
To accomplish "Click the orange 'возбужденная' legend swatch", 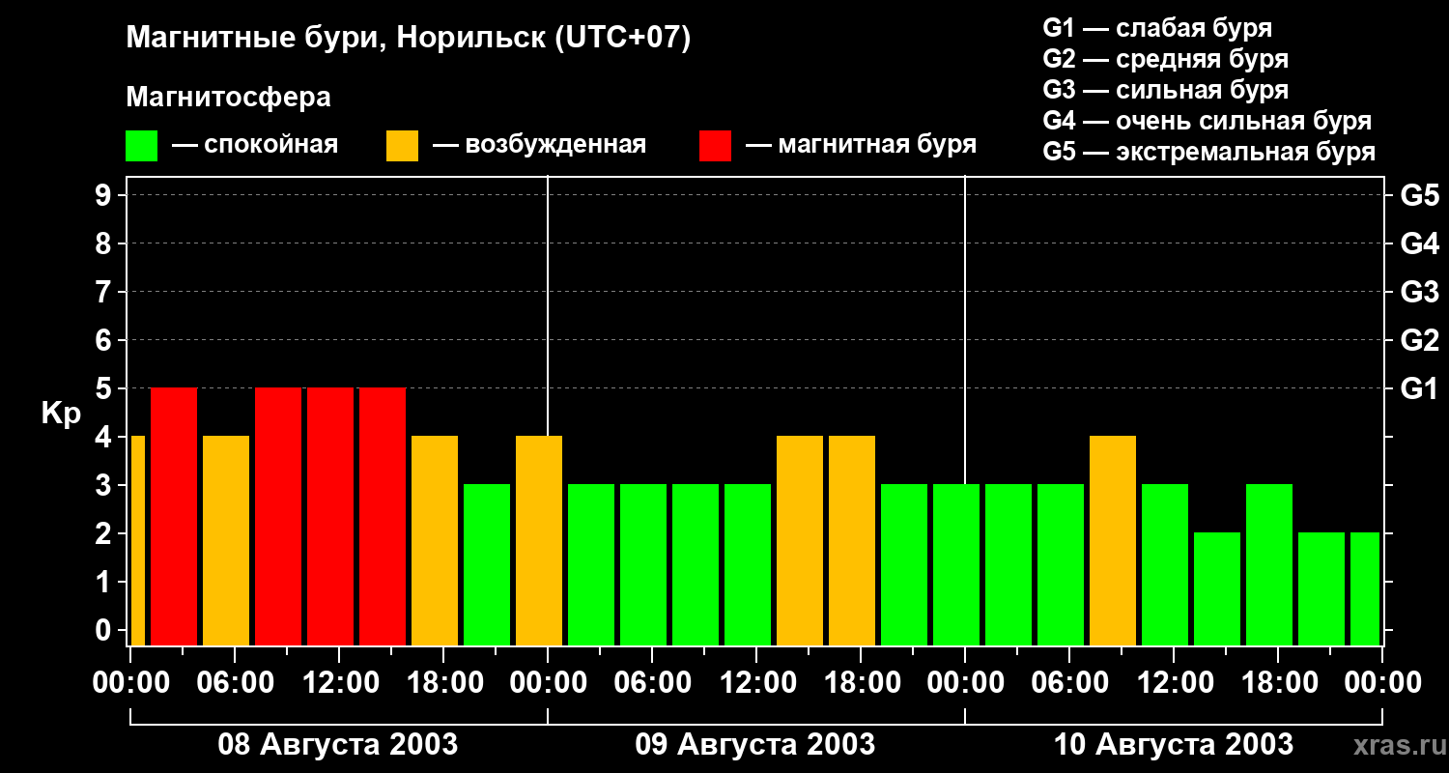I will 402,146.
